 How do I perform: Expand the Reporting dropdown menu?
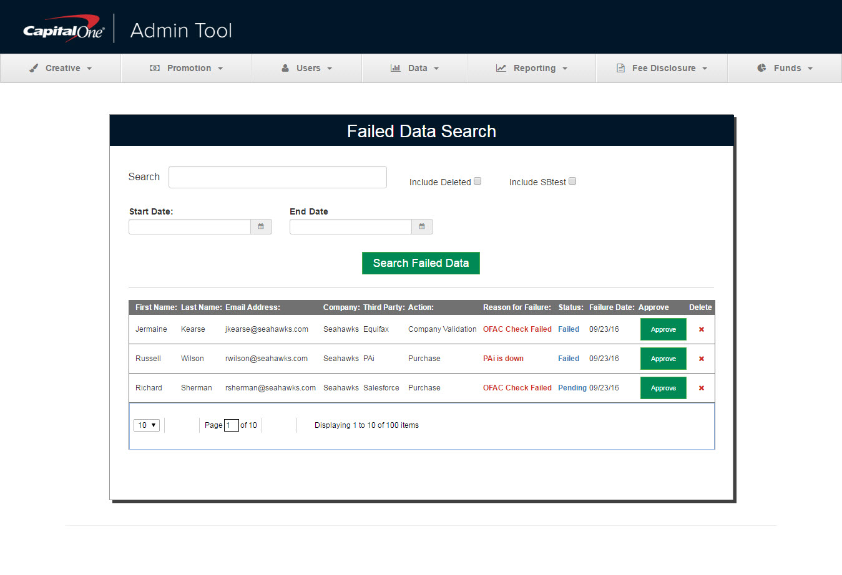point(532,68)
